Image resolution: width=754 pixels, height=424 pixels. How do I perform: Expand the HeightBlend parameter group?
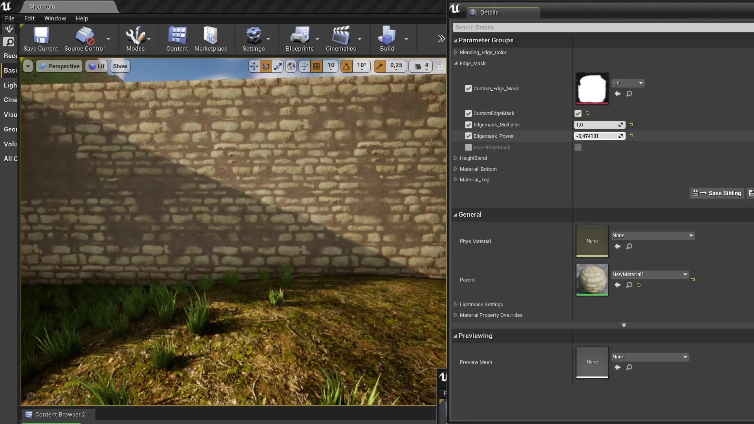[x=456, y=158]
